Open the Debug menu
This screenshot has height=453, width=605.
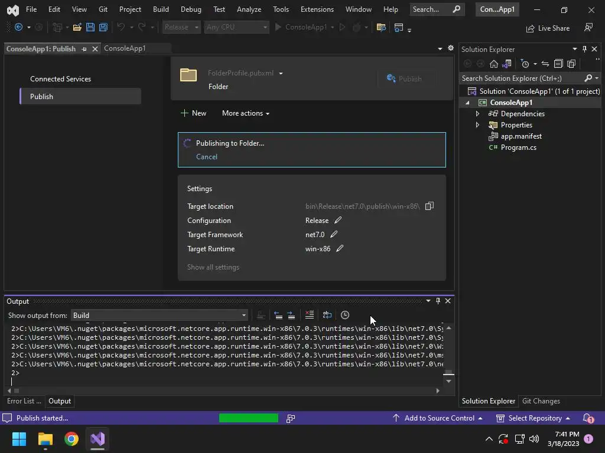pos(191,9)
